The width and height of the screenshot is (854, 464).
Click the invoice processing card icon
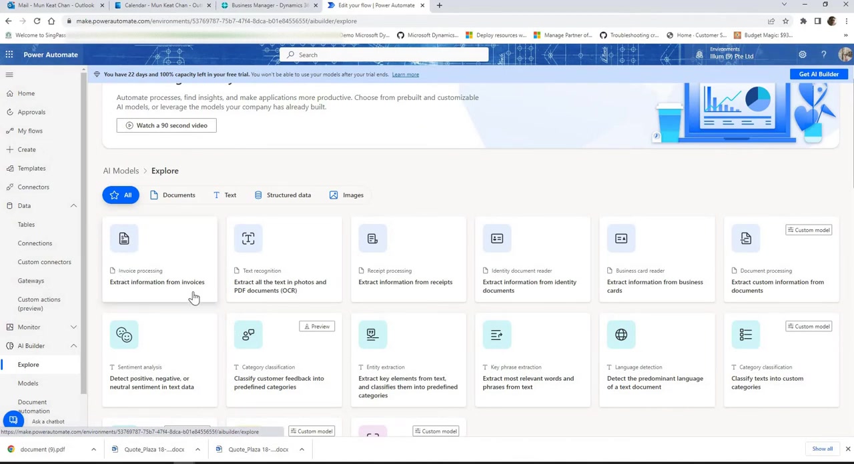pos(124,239)
